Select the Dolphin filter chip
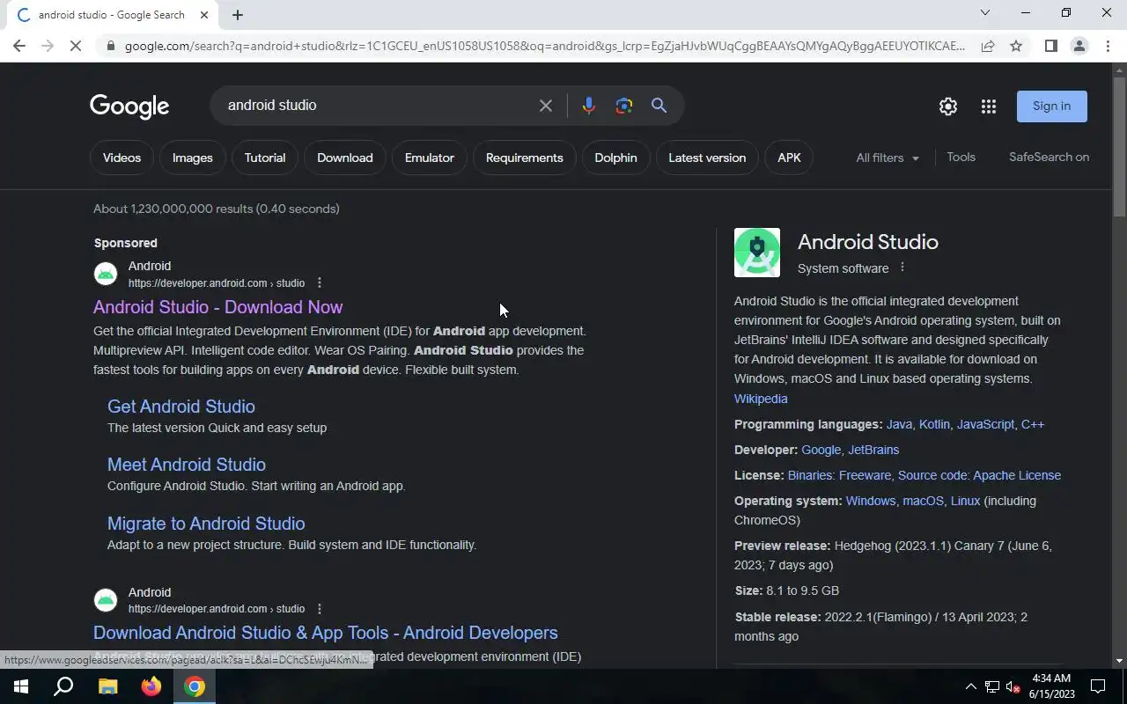The image size is (1127, 704). pos(615,158)
